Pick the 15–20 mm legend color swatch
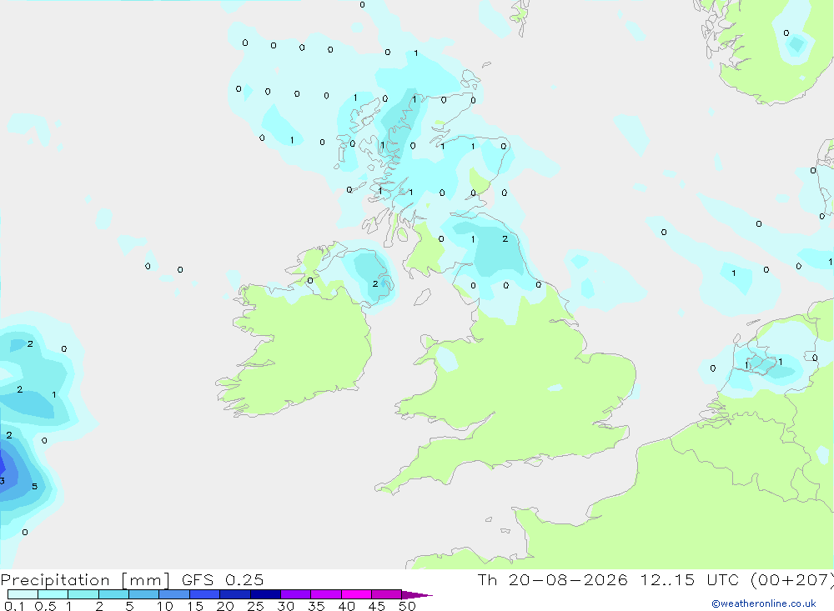Image resolution: width=834 pixels, height=611 pixels. (204, 594)
